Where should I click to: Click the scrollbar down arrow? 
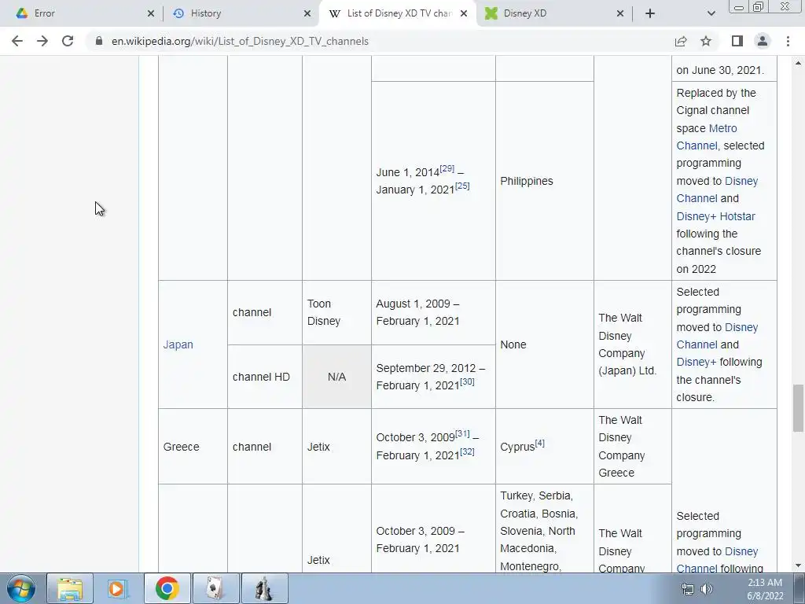(798, 566)
